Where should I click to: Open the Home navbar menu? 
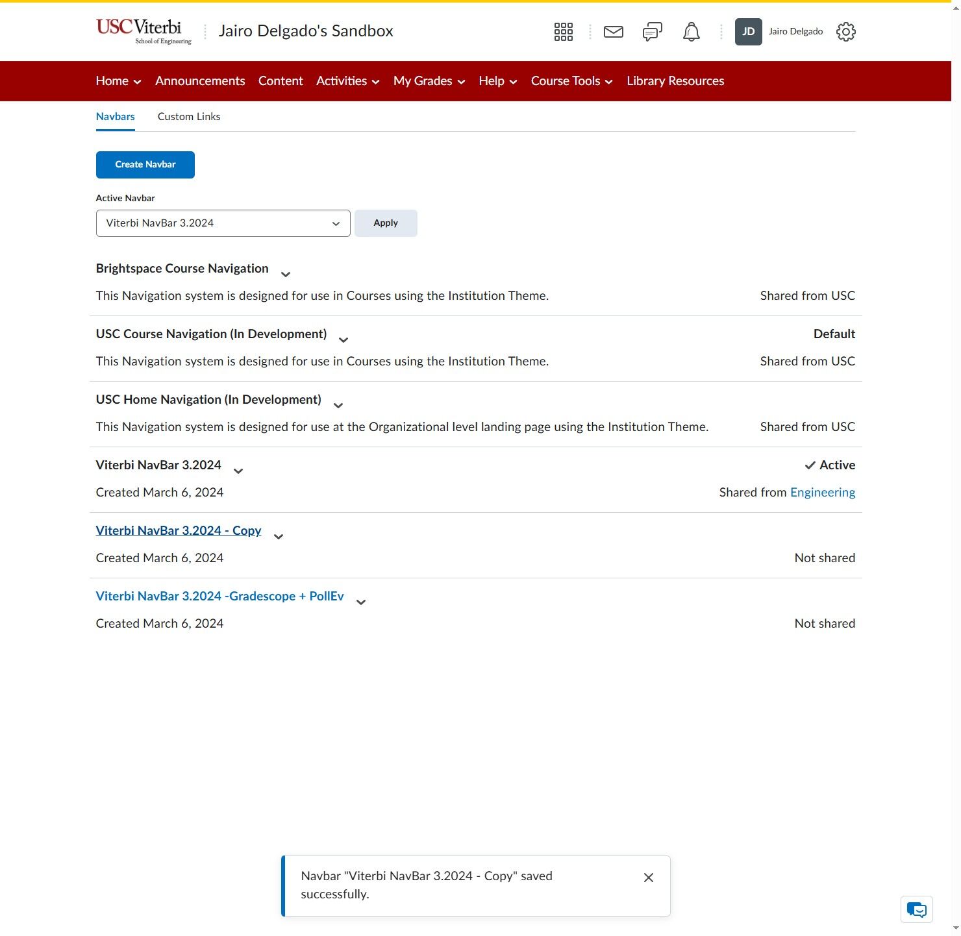point(118,81)
